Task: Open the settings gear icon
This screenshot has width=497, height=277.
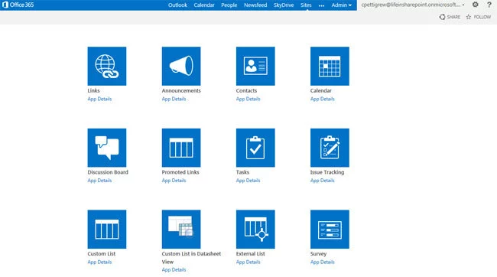Action: point(475,5)
